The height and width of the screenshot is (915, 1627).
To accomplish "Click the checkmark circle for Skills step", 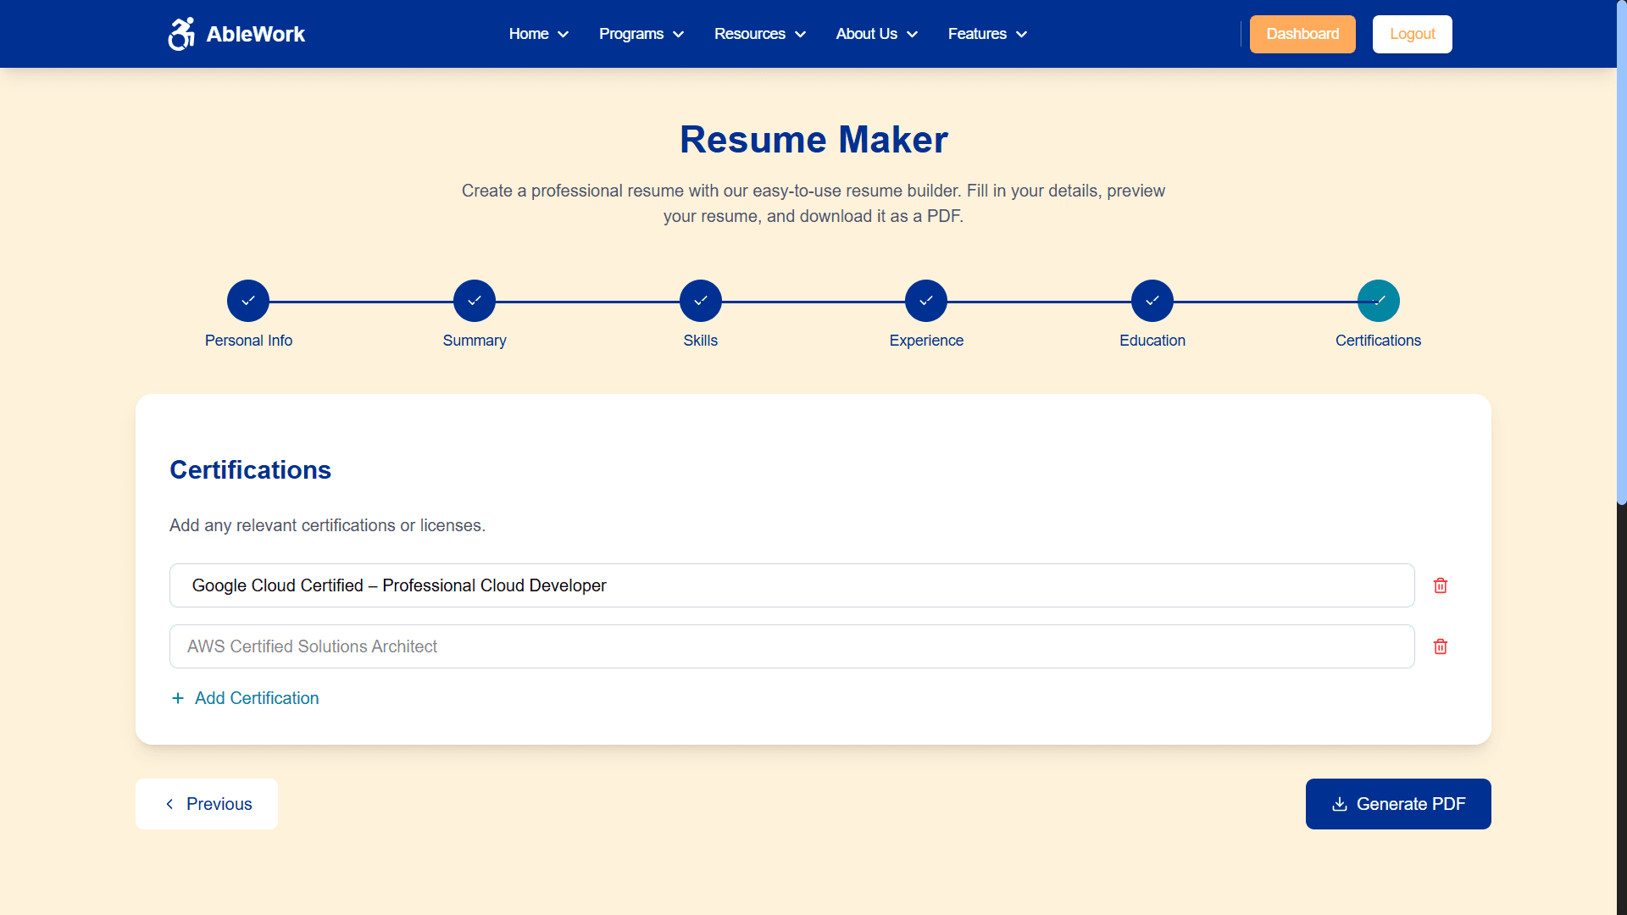I will click(700, 300).
